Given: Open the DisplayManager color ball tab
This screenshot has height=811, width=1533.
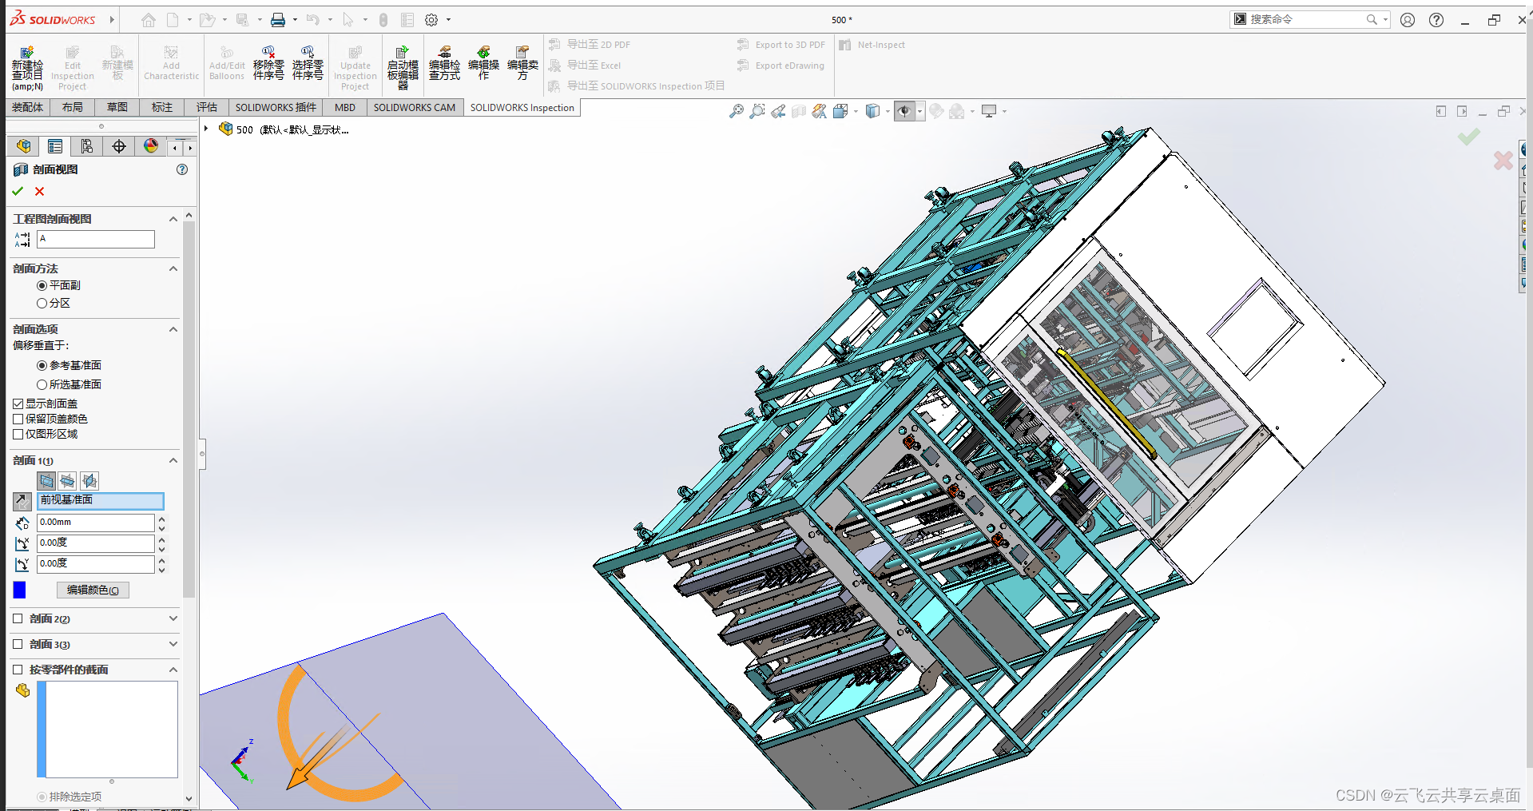Looking at the screenshot, I should click(x=151, y=146).
